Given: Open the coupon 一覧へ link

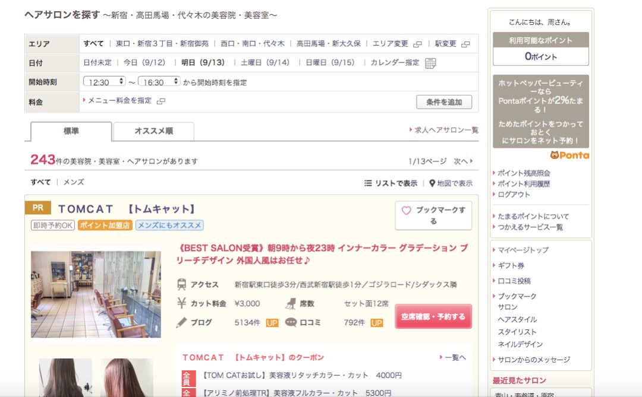Looking at the screenshot, I should (455, 358).
